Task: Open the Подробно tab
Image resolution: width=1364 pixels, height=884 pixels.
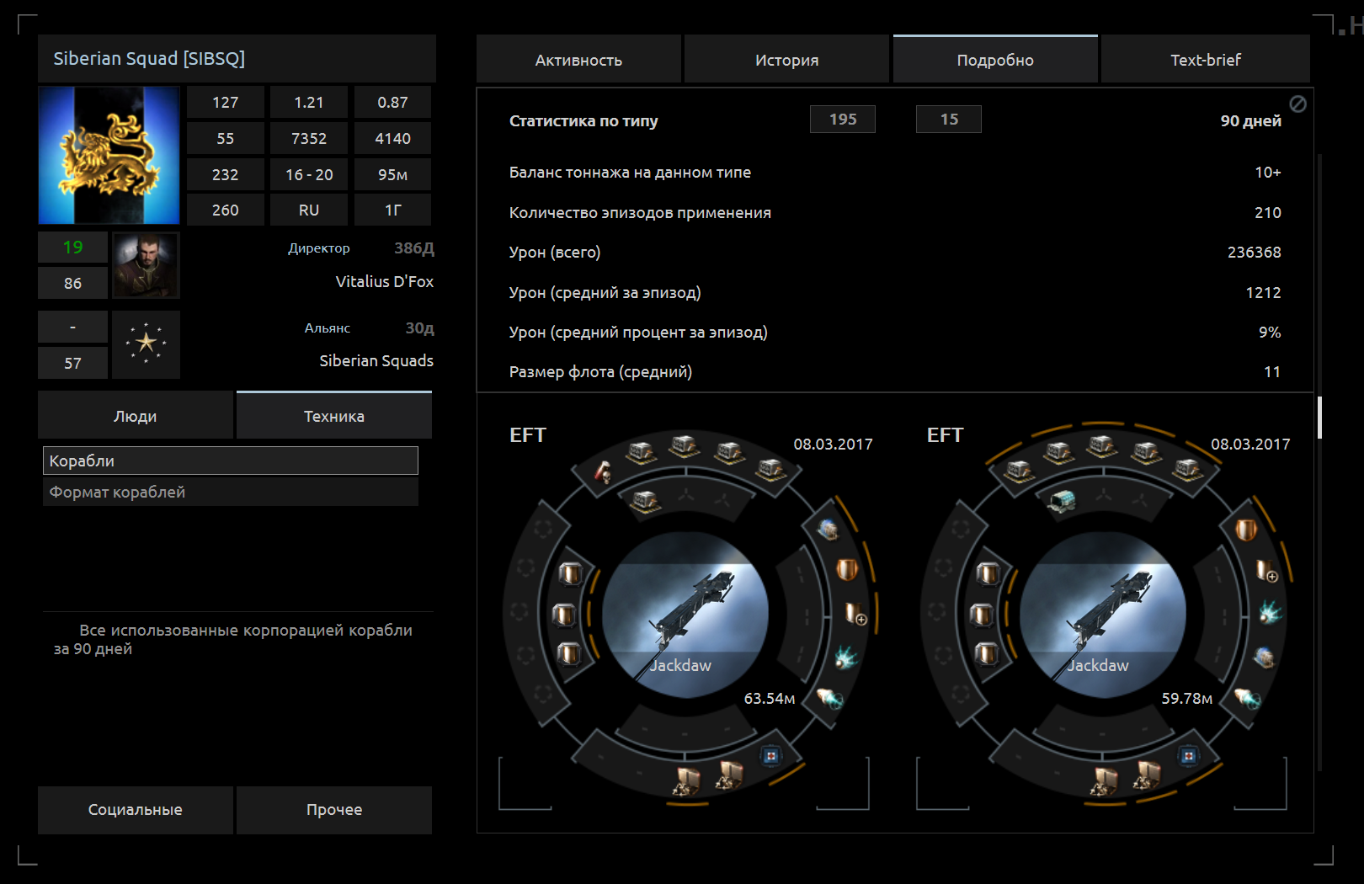Action: point(995,59)
